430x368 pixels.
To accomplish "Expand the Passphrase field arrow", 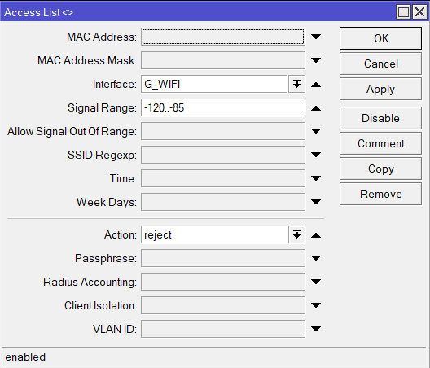I will coord(316,258).
